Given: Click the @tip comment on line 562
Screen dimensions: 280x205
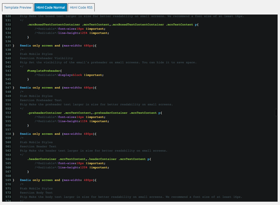Looking at the screenshot, I should pos(93,151).
